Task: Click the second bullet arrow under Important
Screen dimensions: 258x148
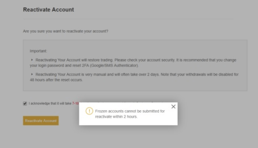Action: [x=32, y=74]
